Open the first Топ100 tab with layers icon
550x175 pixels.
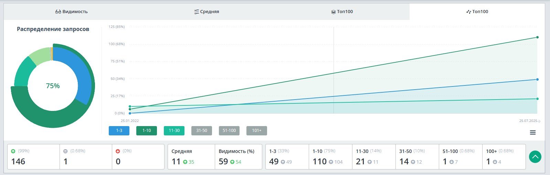(x=342, y=12)
